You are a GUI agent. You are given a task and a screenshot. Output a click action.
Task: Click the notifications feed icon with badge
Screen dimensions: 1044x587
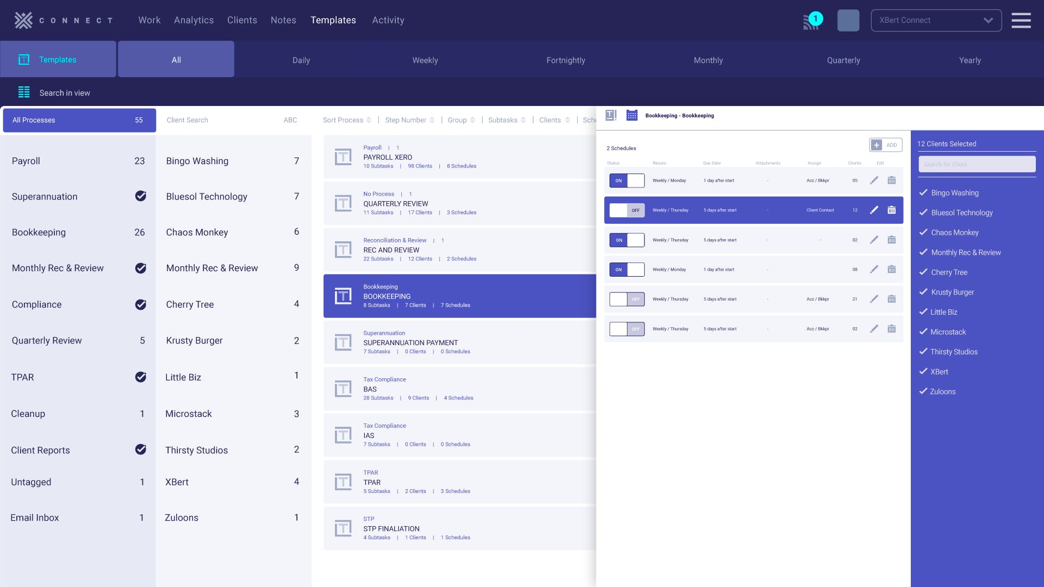pos(812,21)
